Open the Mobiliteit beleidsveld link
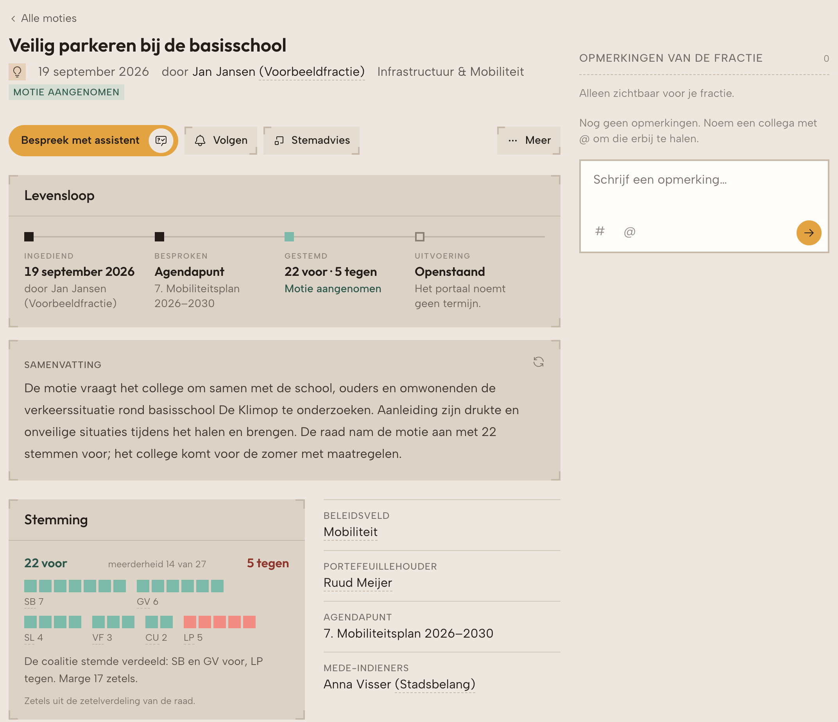 350,532
